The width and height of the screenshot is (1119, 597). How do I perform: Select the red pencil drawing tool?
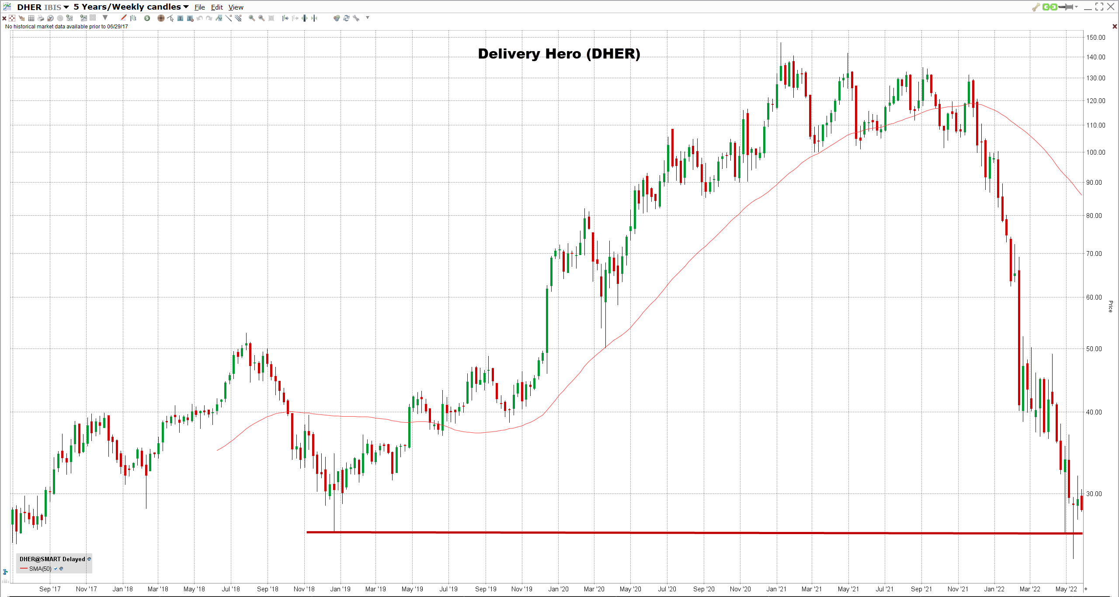(x=123, y=17)
